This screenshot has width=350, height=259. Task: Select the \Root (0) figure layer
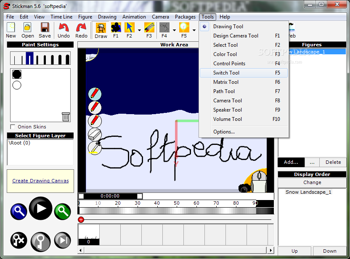[x=19, y=143]
